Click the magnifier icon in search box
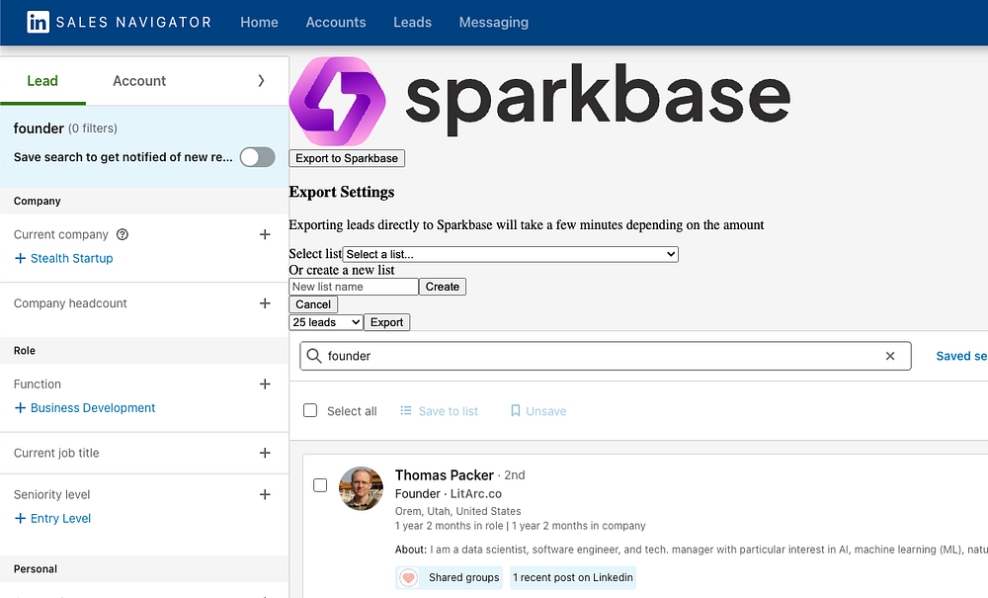Image resolution: width=988 pixels, height=598 pixels. tap(314, 356)
